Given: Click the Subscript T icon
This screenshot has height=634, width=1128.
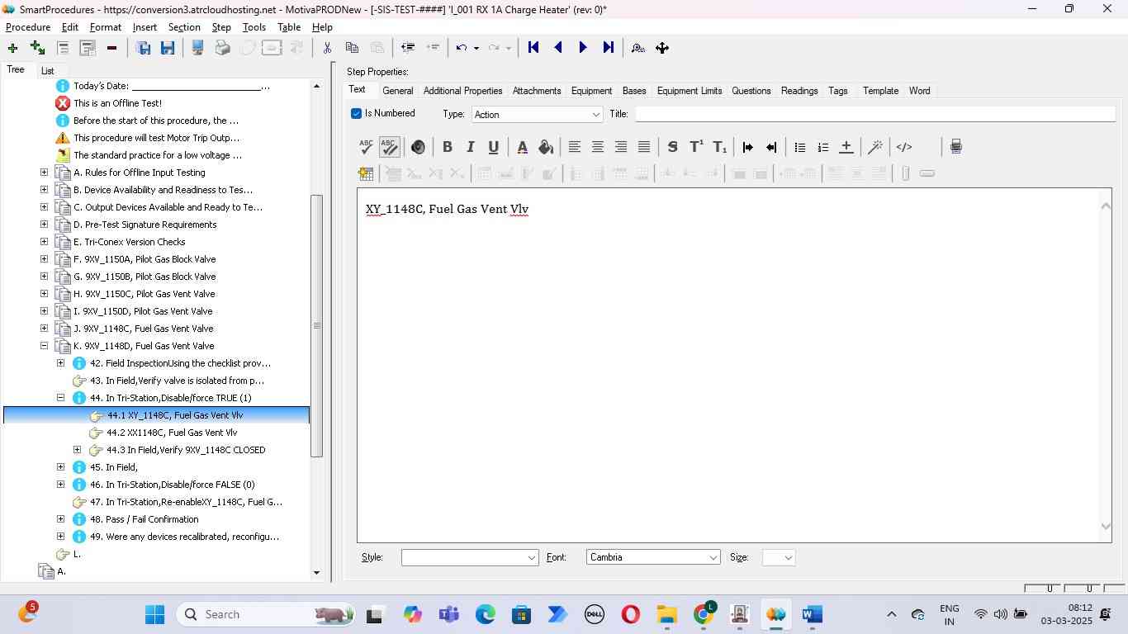Looking at the screenshot, I should (720, 147).
